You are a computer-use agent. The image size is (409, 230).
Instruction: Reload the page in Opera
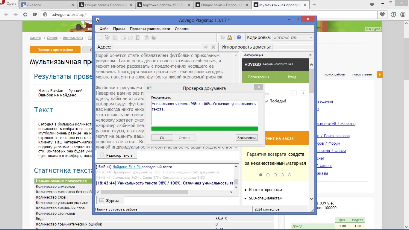pyautogui.click(x=25, y=14)
